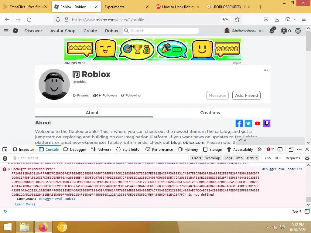Open the dropdown arrow beside the sync icon
The width and height of the screenshot is (311, 233).
295,20
